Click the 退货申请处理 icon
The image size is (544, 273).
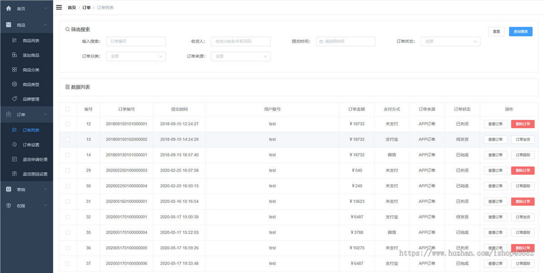(x=15, y=159)
